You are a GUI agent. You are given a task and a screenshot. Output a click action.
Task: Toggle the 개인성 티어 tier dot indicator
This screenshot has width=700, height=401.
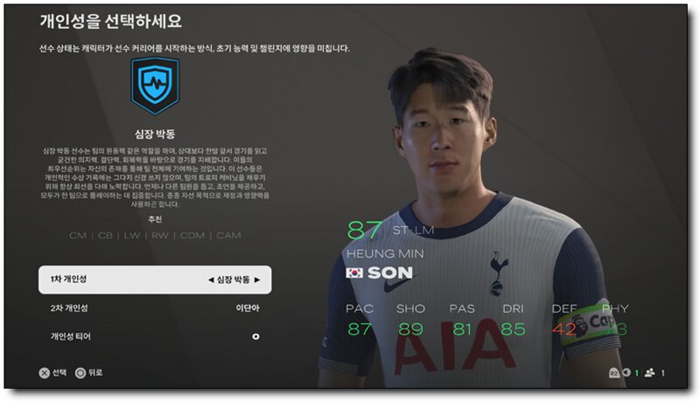(255, 337)
